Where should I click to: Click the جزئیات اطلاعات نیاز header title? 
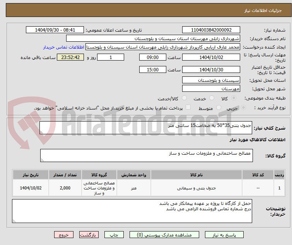point(263,10)
